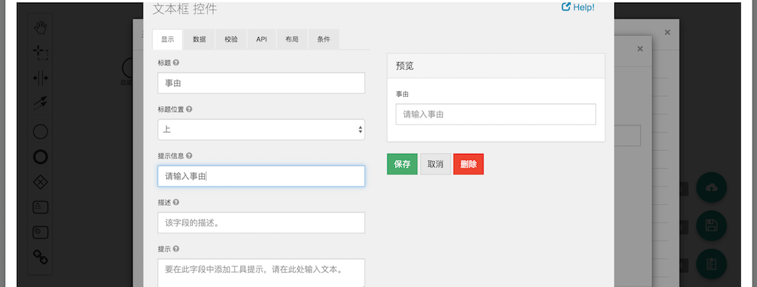Select the global connect arrow tool
The image size is (757, 287).
click(40, 103)
